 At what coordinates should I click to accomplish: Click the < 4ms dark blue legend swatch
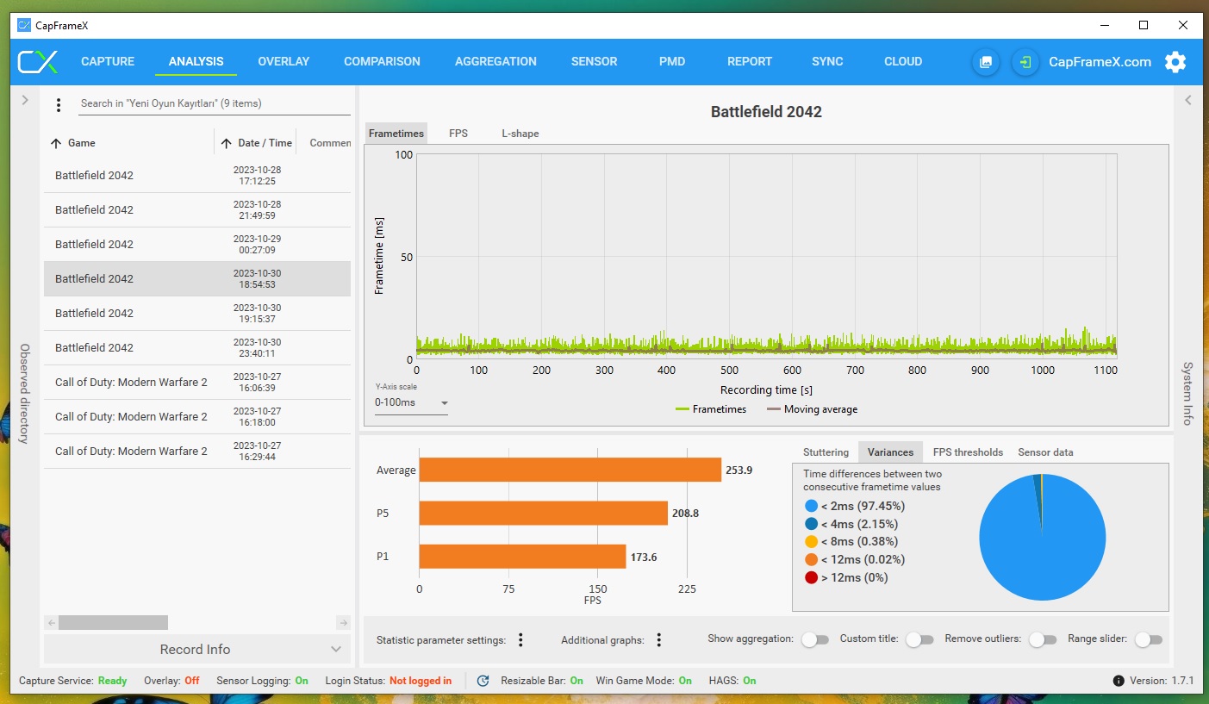pyautogui.click(x=810, y=524)
